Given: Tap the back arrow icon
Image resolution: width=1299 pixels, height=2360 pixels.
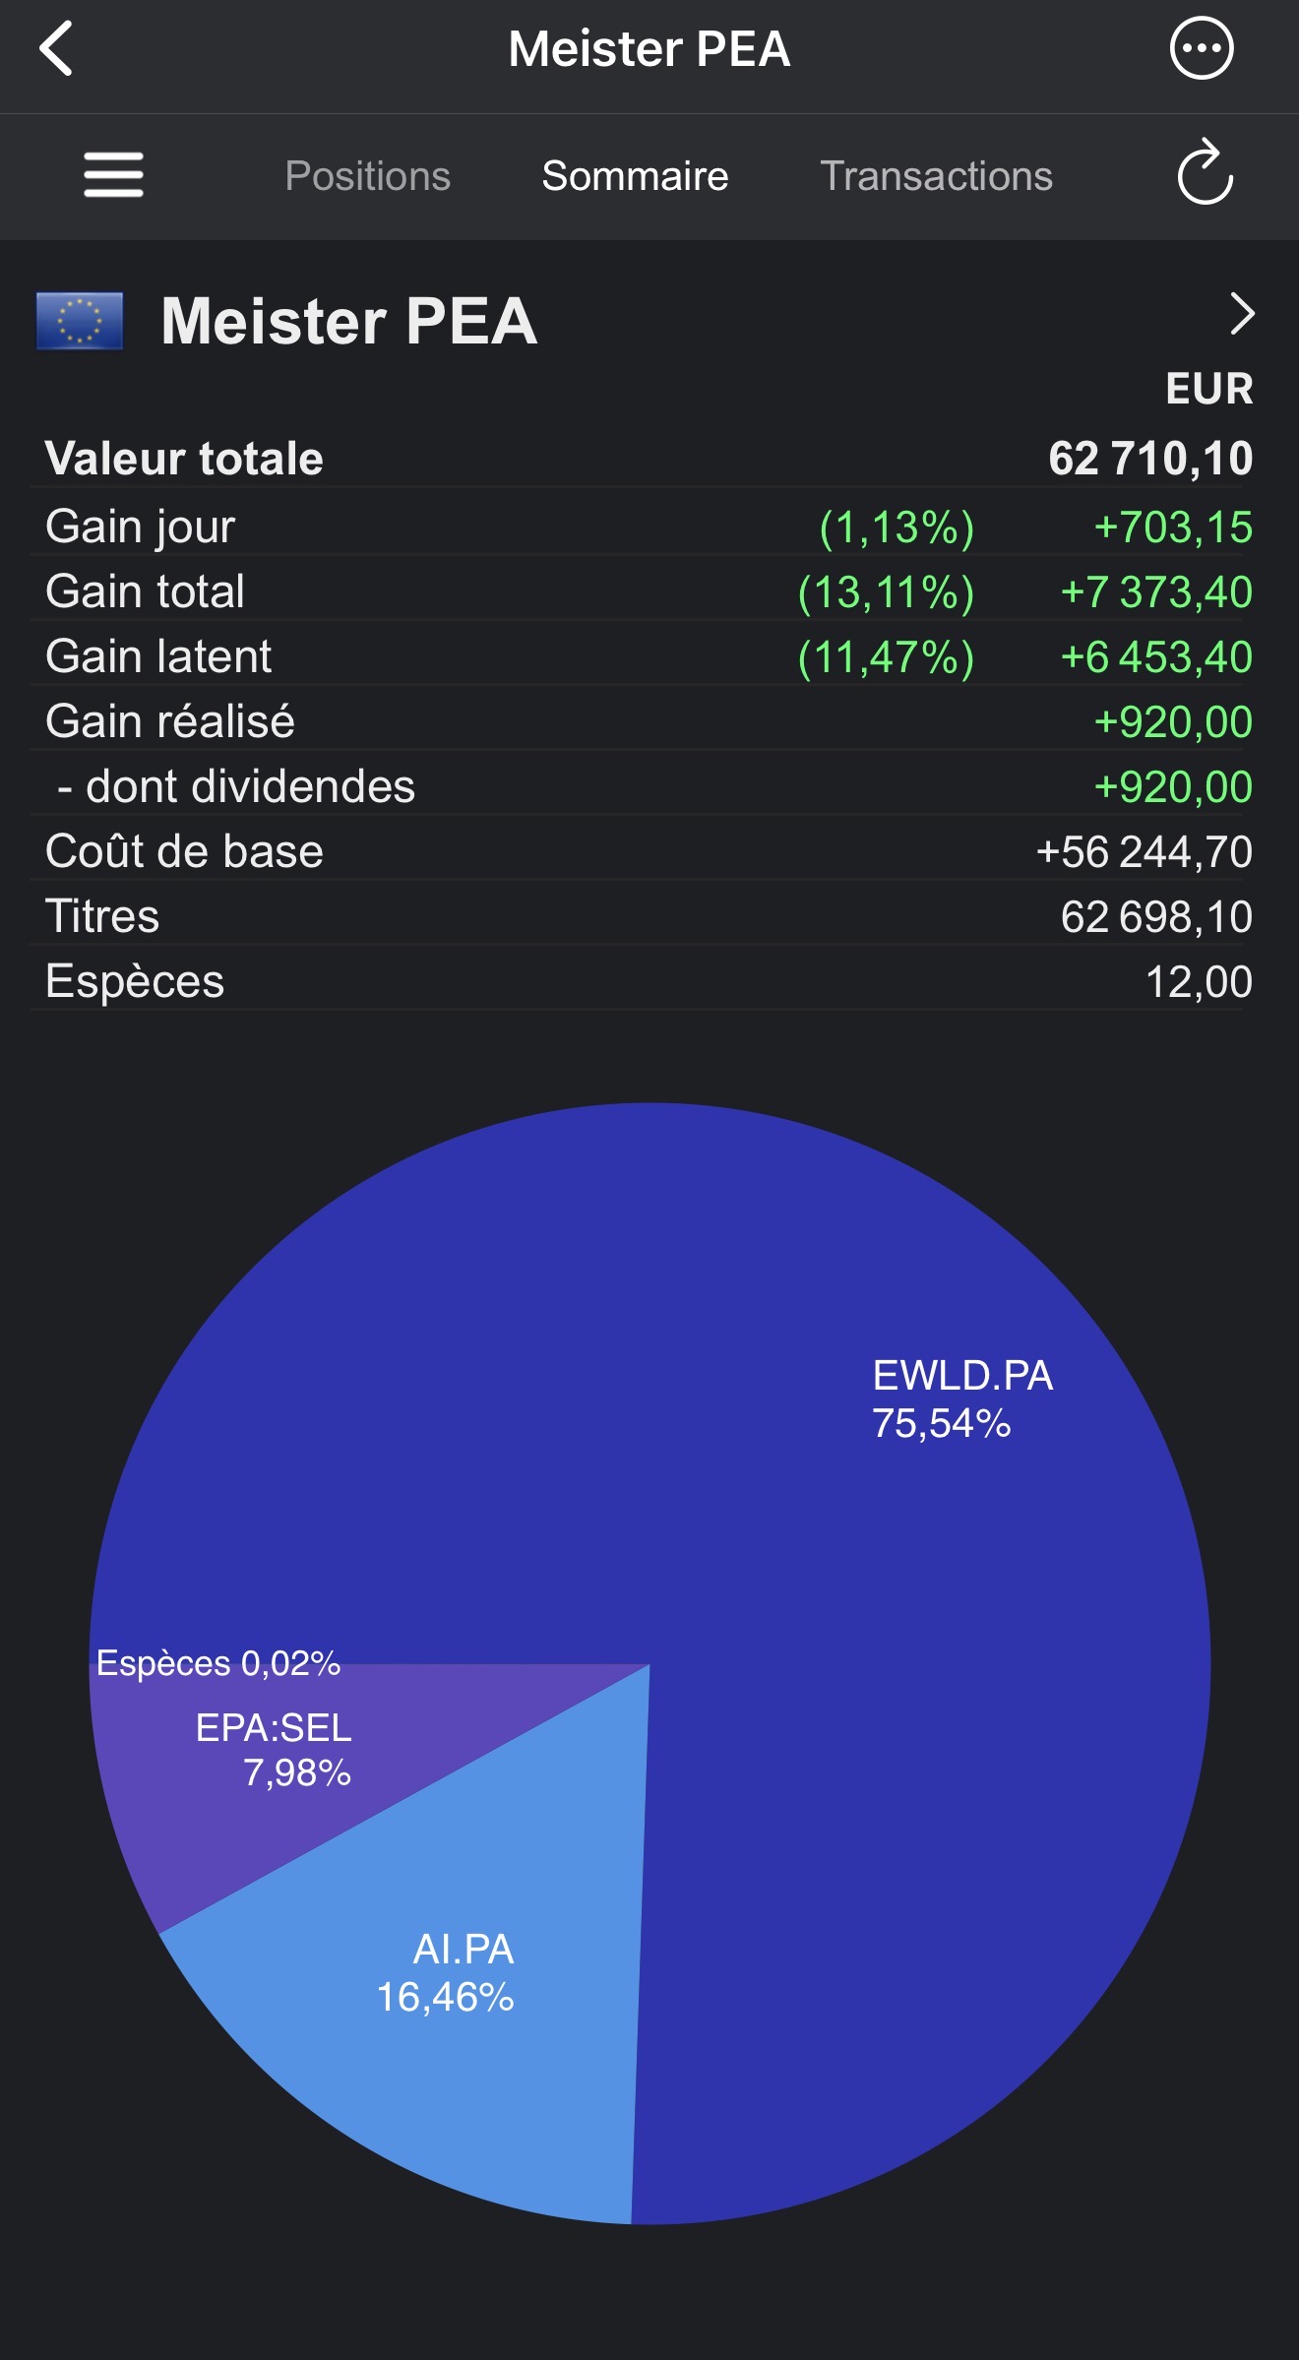Looking at the screenshot, I should (56, 48).
